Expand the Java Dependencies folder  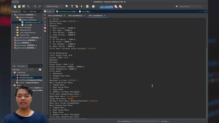coord(15,33)
